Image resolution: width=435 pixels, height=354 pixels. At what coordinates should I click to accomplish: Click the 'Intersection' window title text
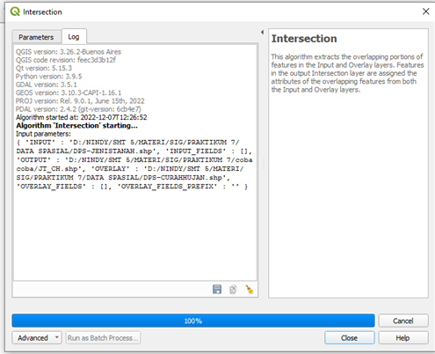[42, 12]
